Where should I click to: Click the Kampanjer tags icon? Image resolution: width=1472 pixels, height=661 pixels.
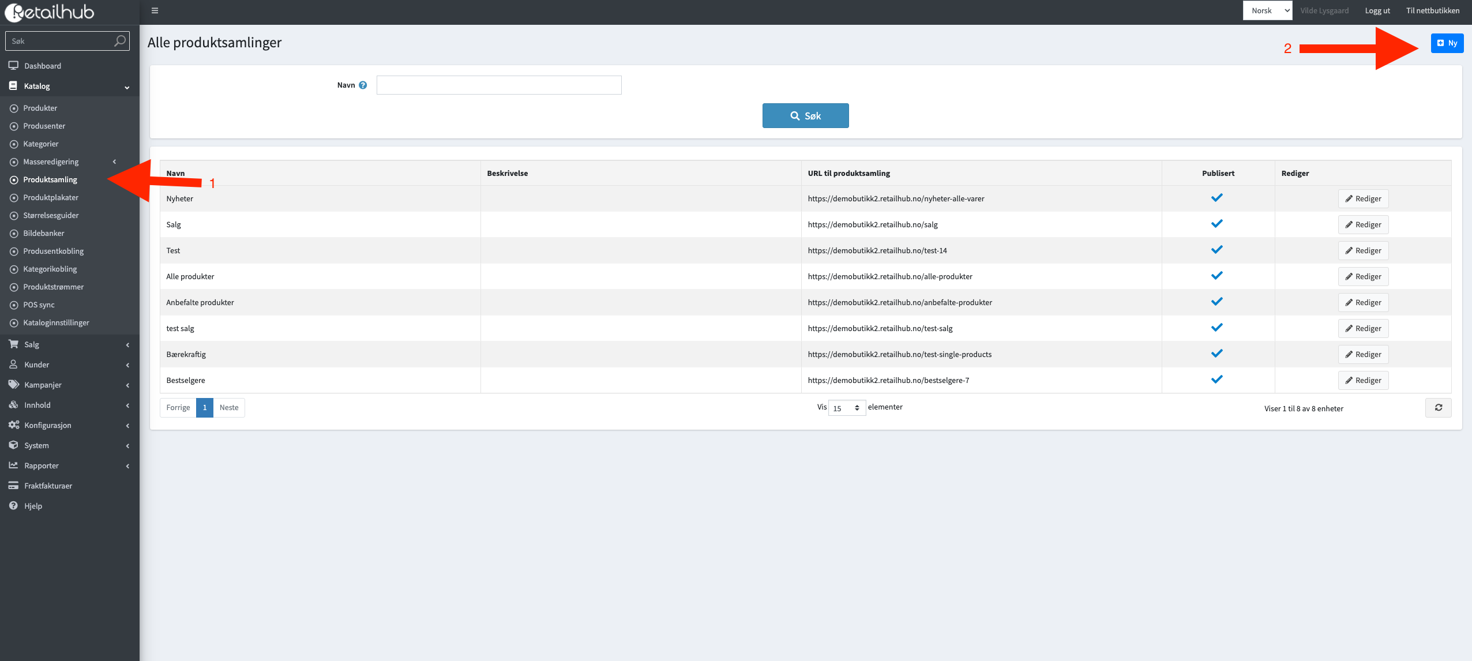tap(13, 385)
